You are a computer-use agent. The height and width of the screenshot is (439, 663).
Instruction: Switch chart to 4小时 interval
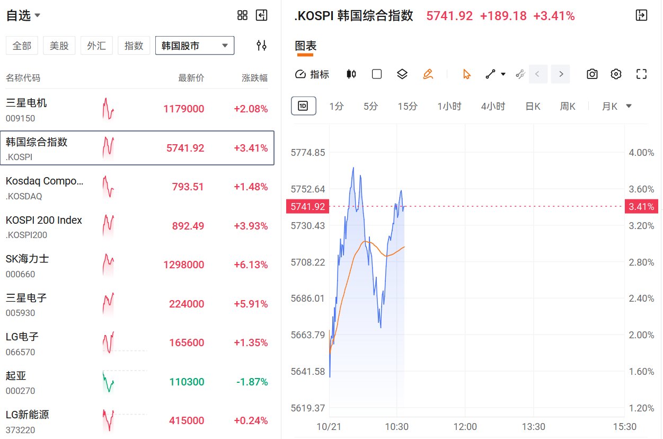tap(493, 106)
